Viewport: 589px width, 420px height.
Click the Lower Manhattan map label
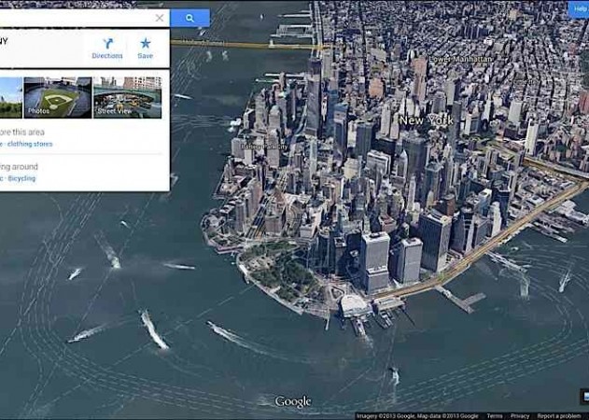460,59
